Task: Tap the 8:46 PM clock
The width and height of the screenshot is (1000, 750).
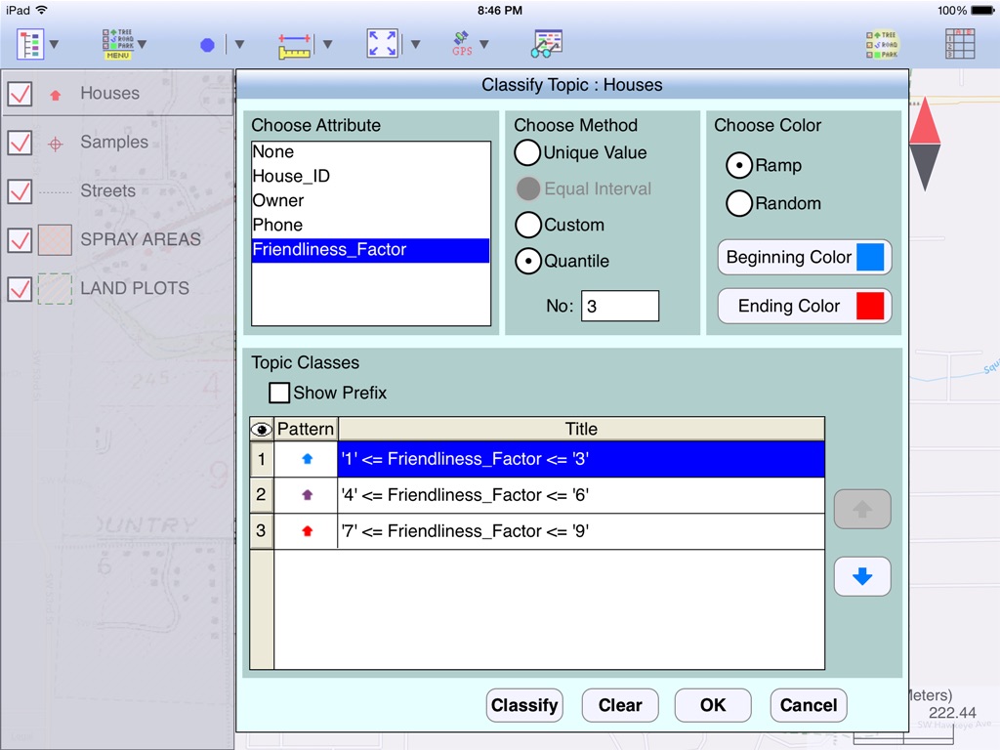Action: tap(500, 10)
